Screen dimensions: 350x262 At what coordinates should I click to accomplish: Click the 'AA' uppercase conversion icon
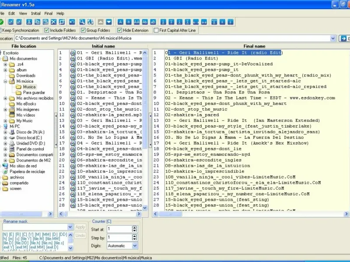click(137, 22)
